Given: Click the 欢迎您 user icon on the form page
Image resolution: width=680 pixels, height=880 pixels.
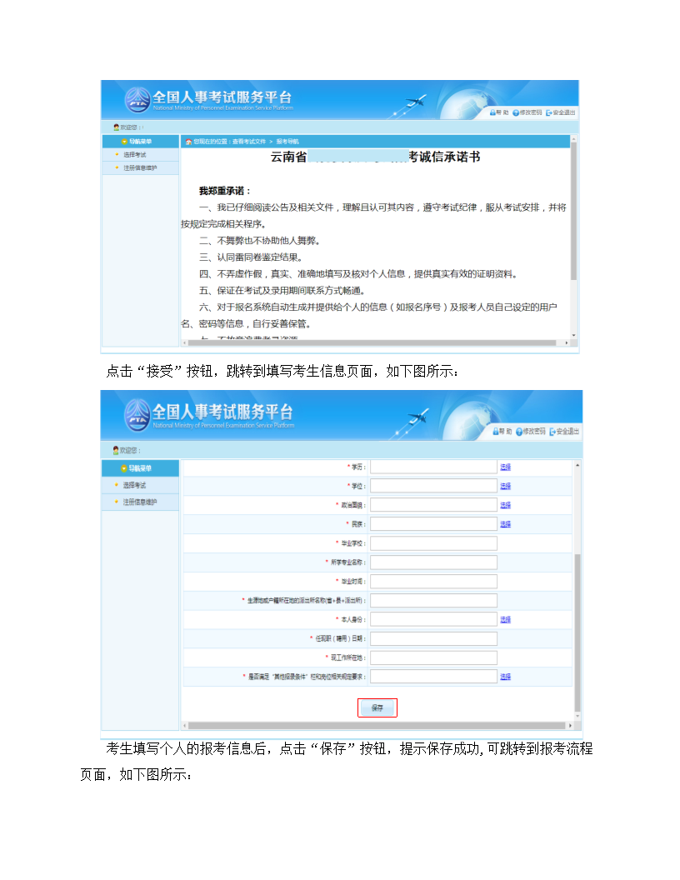Looking at the screenshot, I should tap(116, 450).
